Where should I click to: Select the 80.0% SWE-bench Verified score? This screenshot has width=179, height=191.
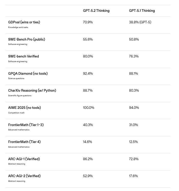tap(88, 56)
